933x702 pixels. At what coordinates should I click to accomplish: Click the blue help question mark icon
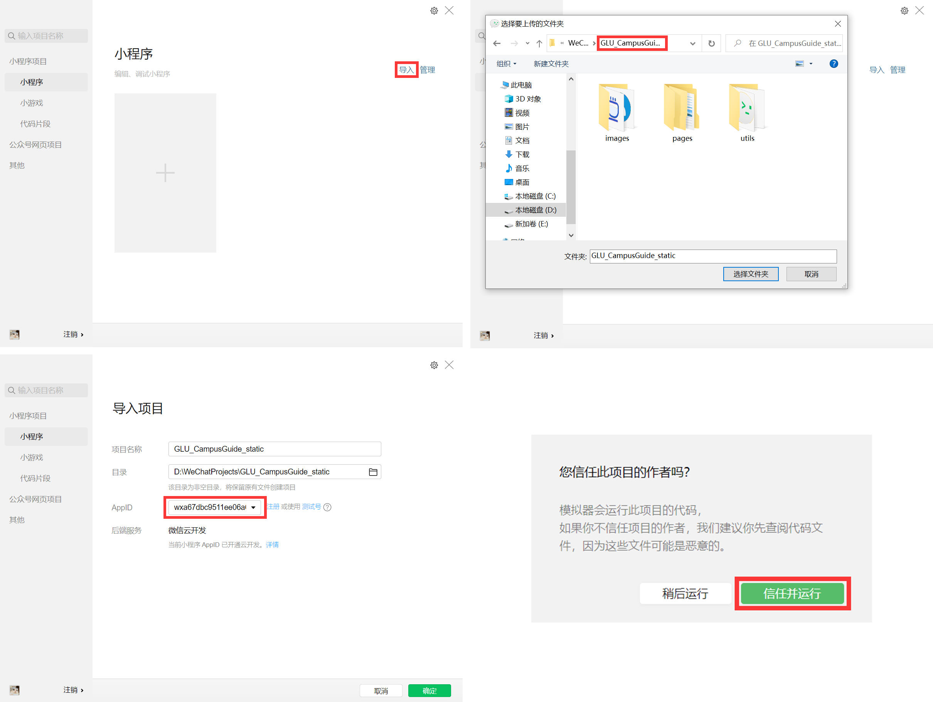click(x=834, y=64)
